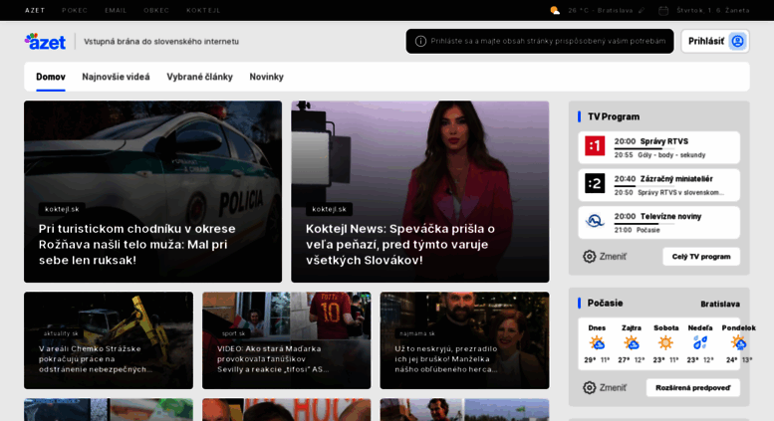Switch to the Domov tab
The height and width of the screenshot is (421, 774).
pyautogui.click(x=51, y=77)
